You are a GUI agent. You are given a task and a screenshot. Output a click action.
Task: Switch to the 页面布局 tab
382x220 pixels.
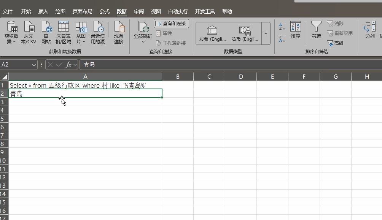click(82, 11)
